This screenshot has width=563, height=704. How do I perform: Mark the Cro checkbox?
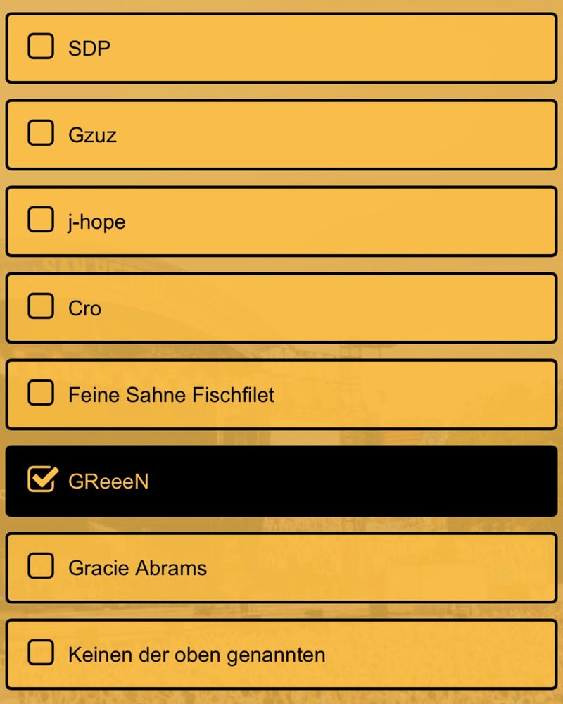[x=41, y=306]
